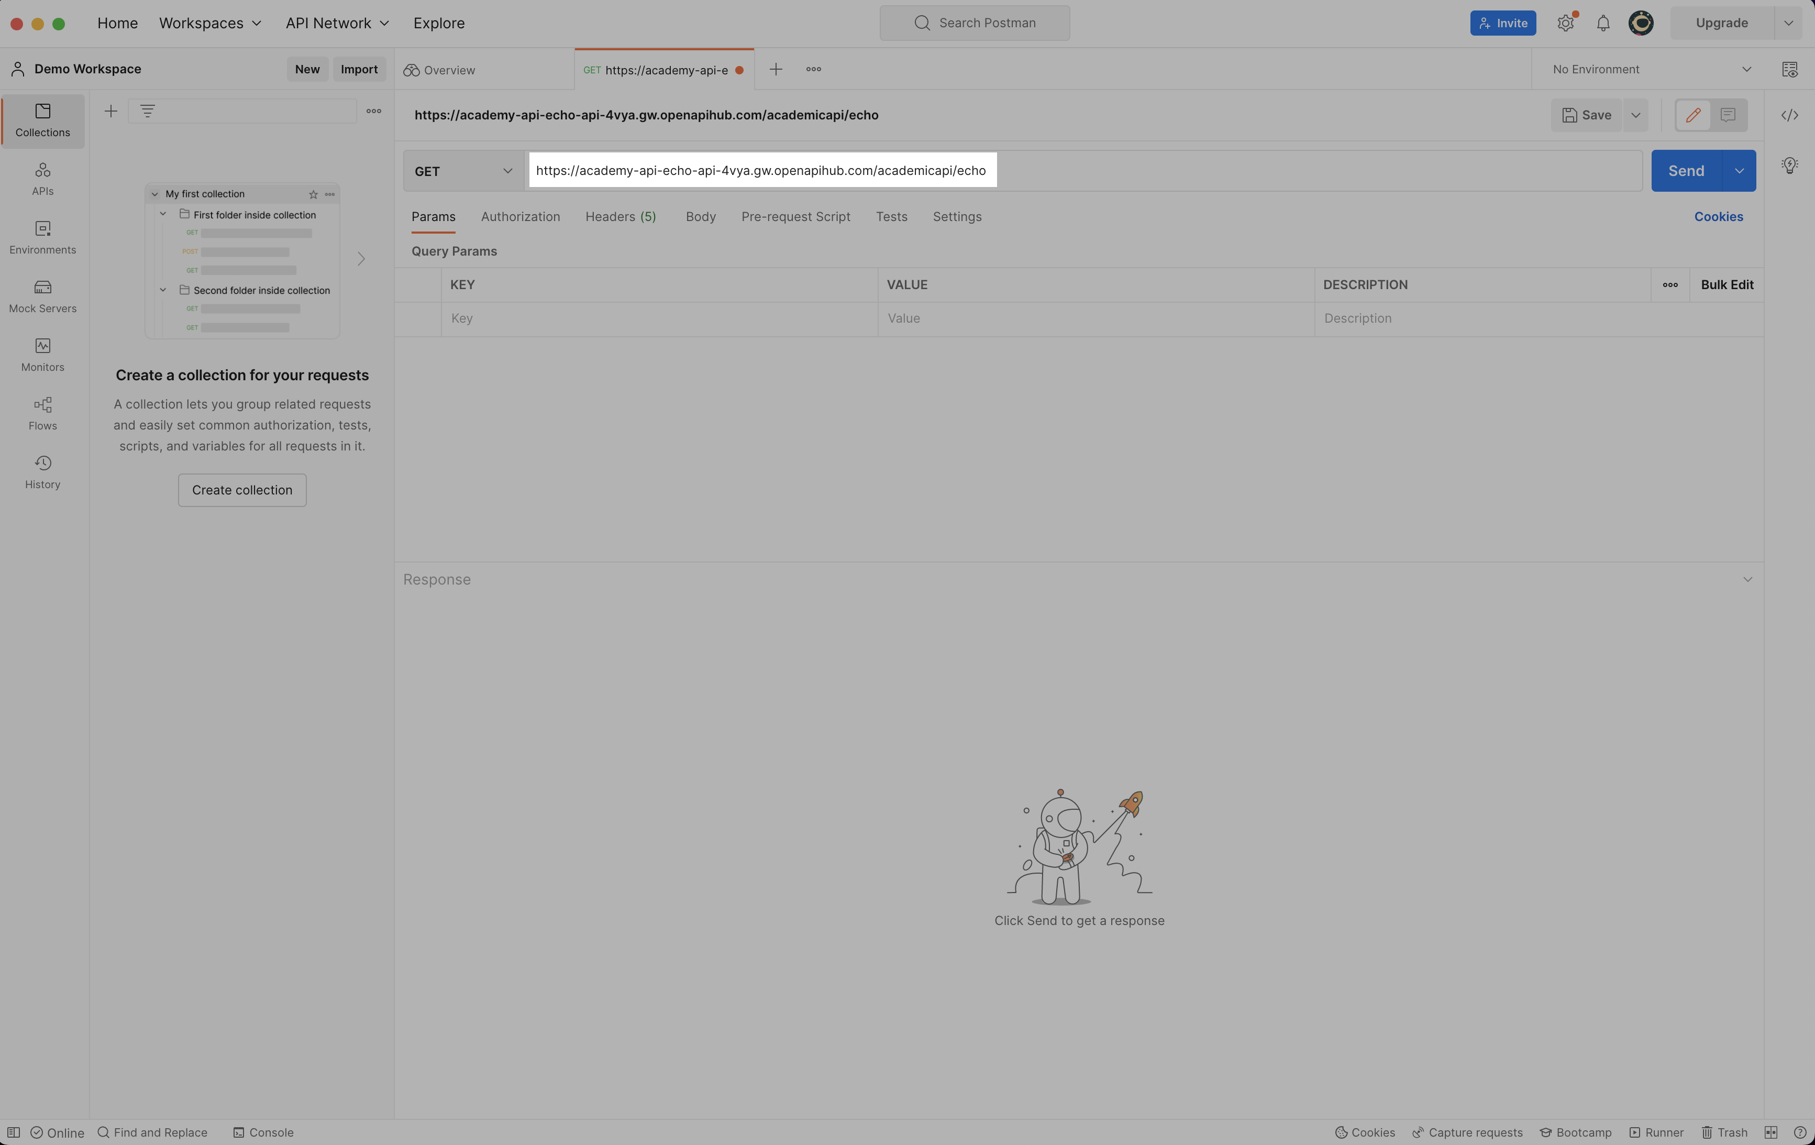The width and height of the screenshot is (1815, 1145).
Task: Open the Monitors sidebar section
Action: 42,354
